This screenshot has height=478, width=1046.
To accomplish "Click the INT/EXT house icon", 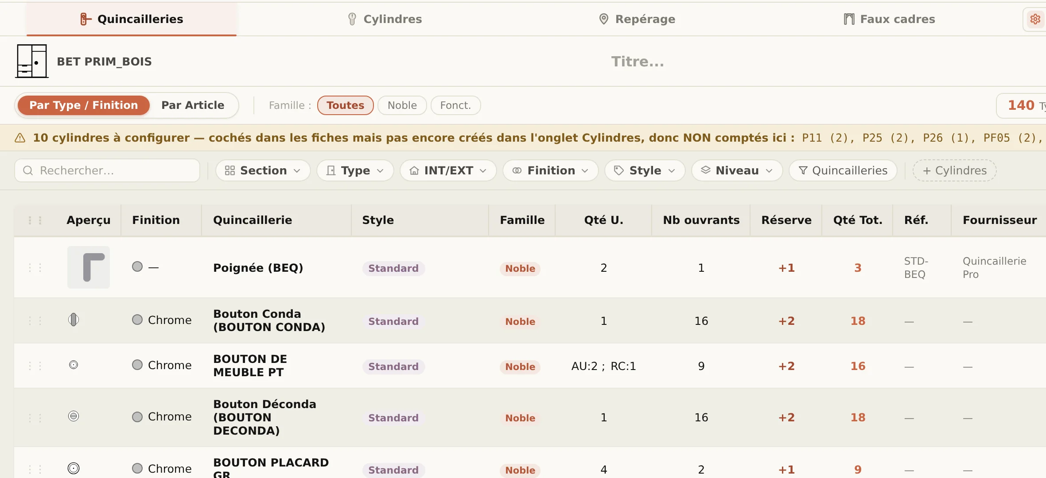I will [414, 170].
